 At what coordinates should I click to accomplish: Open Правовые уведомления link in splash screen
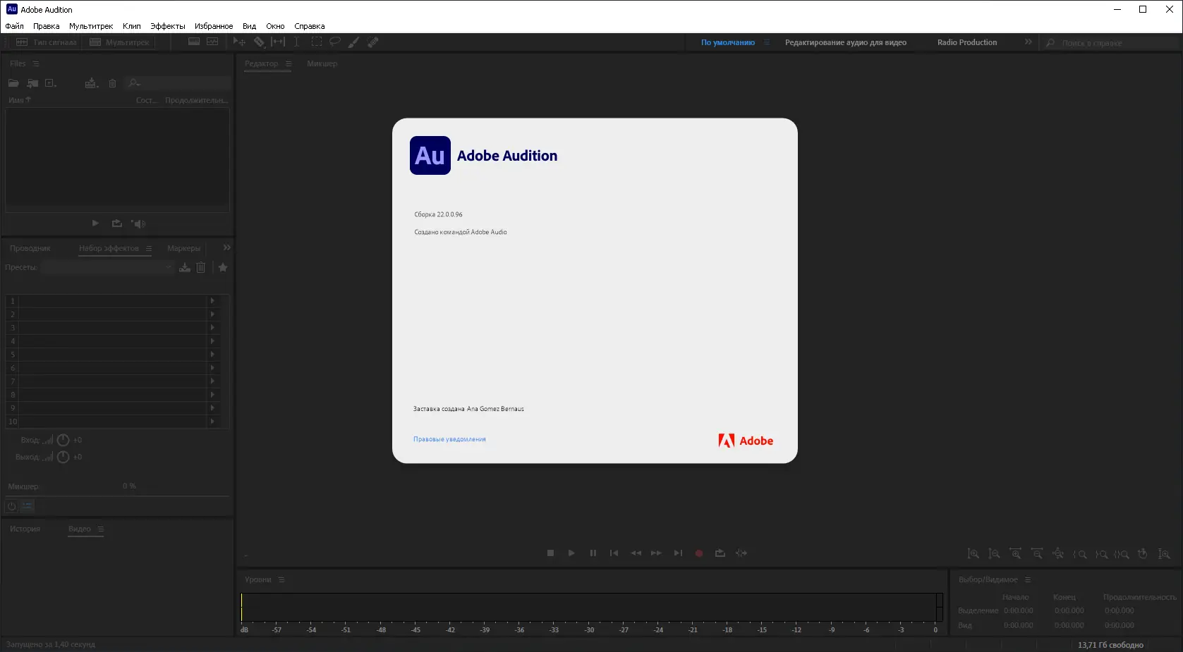pos(449,438)
